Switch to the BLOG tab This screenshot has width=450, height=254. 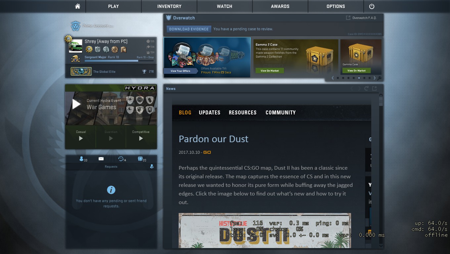pos(185,112)
